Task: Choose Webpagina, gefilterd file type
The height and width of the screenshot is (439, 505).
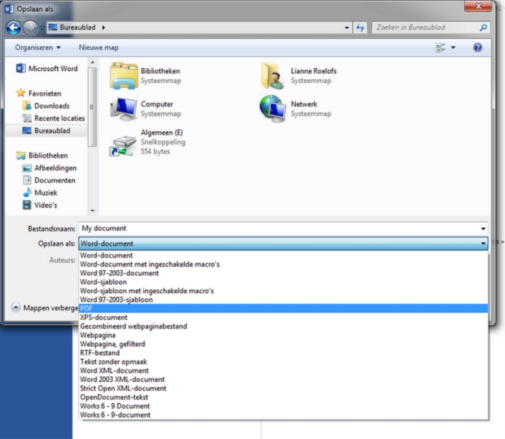Action: coord(284,344)
